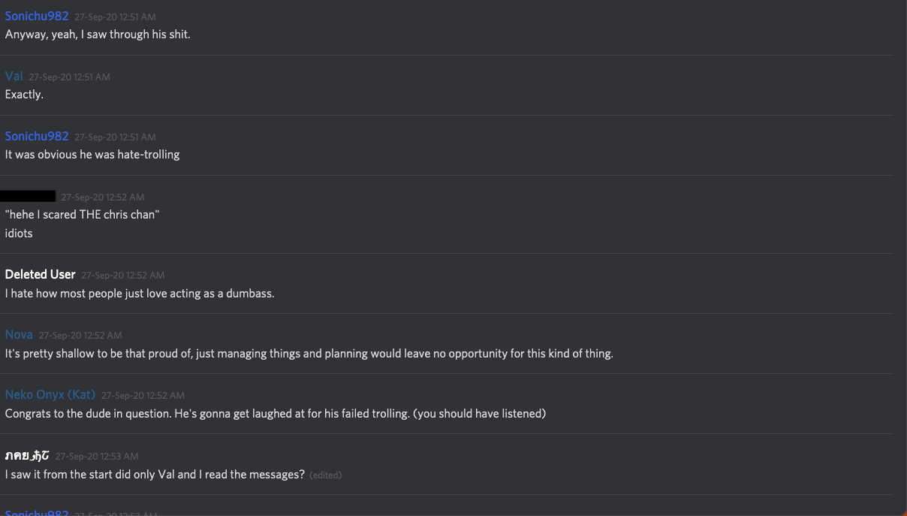Click the Deleted User name

click(x=40, y=274)
